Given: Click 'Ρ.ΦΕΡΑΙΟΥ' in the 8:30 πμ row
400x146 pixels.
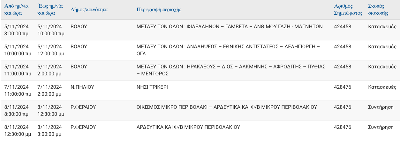Looking at the screenshot, I should [83, 107].
